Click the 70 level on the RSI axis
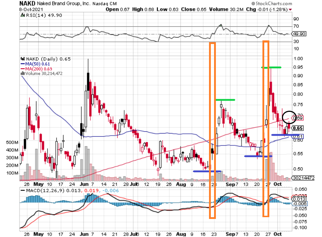 [296, 26]
